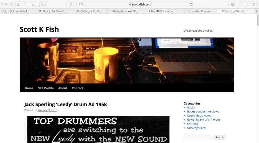Open the SKF Profile menu item
The height and width of the screenshot is (143, 259).
click(x=46, y=88)
